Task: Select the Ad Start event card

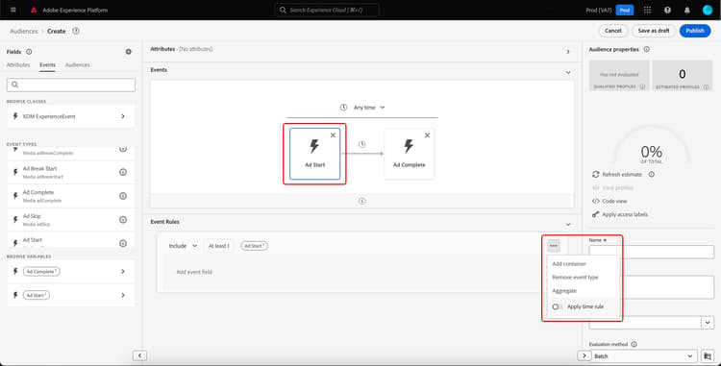Action: (315, 154)
